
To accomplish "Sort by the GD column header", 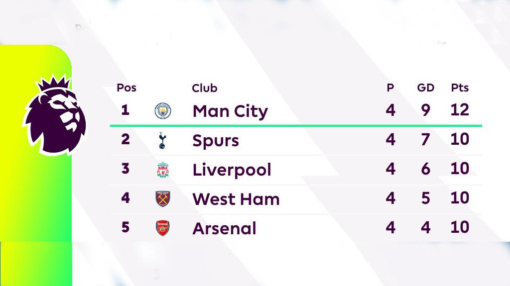I will click(x=425, y=88).
